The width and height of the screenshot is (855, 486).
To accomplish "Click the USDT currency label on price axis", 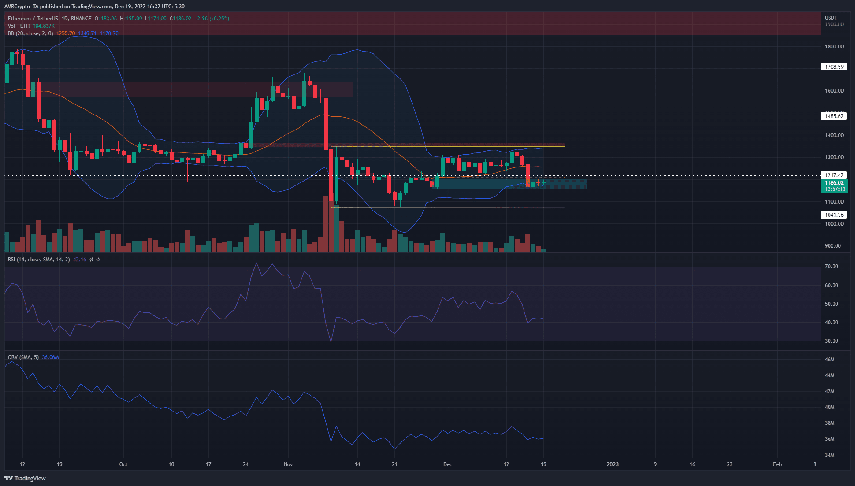I will [x=831, y=18].
